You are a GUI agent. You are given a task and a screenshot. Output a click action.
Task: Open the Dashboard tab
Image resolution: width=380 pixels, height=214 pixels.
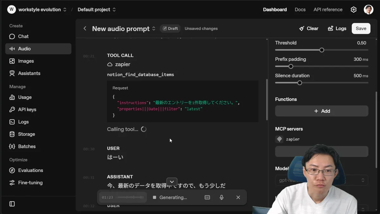pos(275,10)
